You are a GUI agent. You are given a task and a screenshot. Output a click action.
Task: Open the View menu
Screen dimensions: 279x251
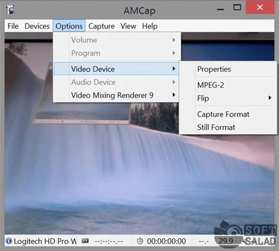pos(128,26)
